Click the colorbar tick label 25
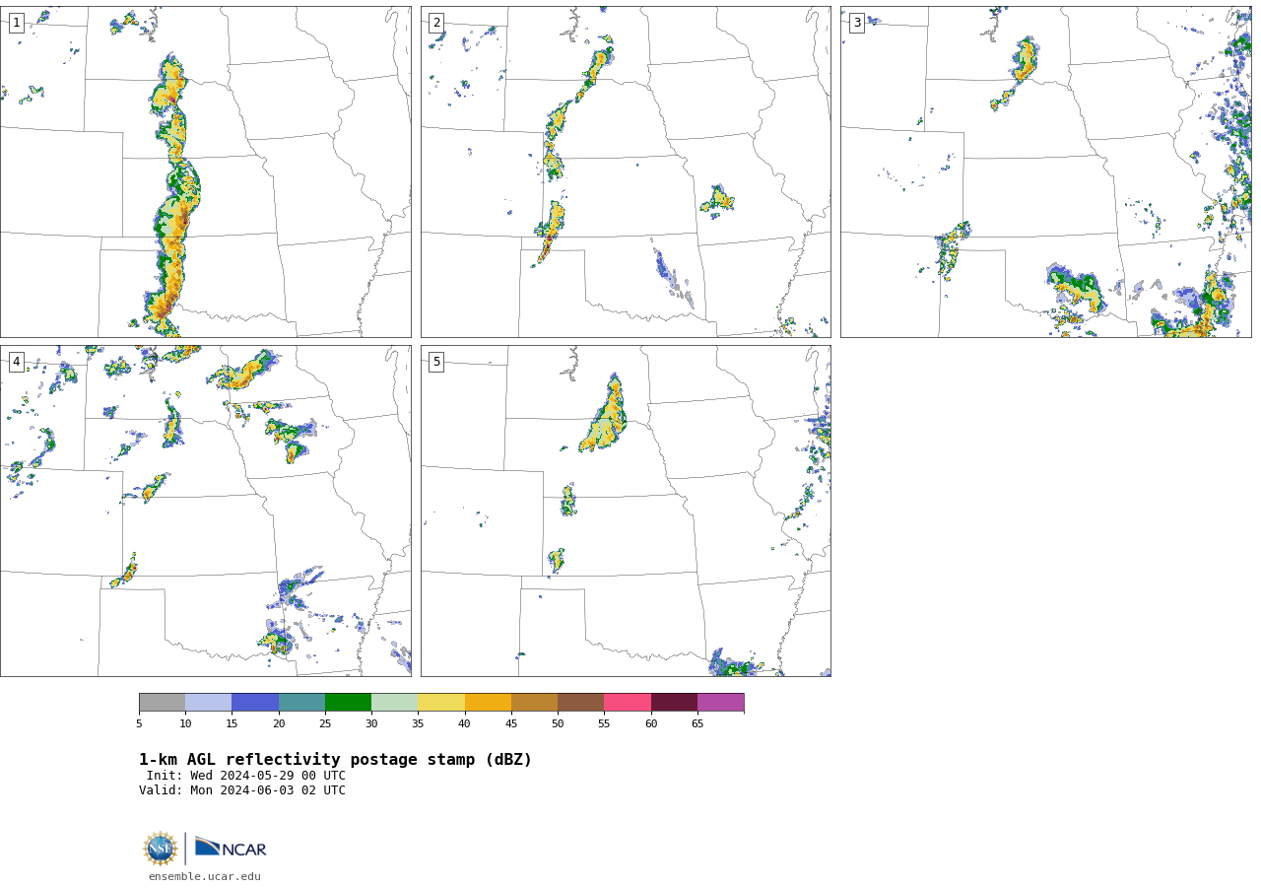The width and height of the screenshot is (1261, 888). point(325,724)
